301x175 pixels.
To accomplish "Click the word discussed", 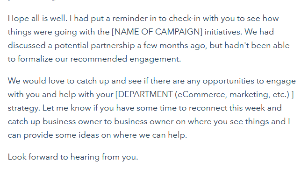I will [27, 45].
